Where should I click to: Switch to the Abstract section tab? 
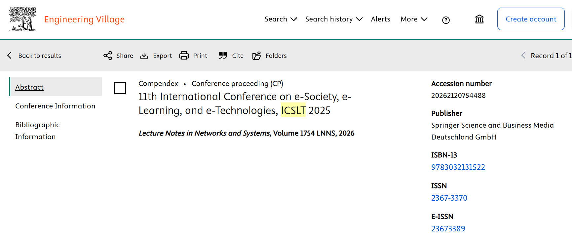tap(56, 87)
